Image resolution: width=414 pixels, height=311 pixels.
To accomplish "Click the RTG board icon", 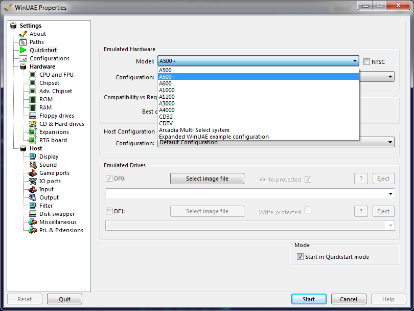I will pyautogui.click(x=33, y=140).
